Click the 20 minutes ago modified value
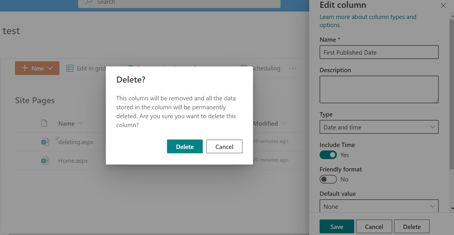 coord(271,160)
